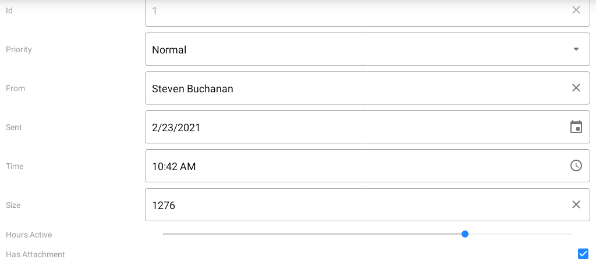Expand the Priority dropdown arrow
Screen dimensions: 596x270
(576, 49)
